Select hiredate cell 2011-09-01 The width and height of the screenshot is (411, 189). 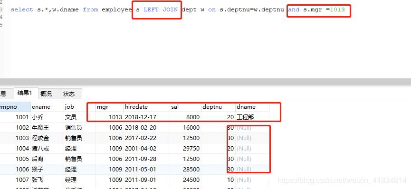147,180
